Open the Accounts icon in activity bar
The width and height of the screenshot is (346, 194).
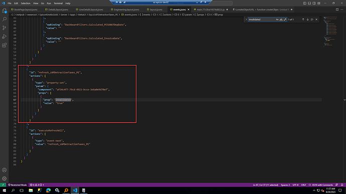(x=4, y=170)
